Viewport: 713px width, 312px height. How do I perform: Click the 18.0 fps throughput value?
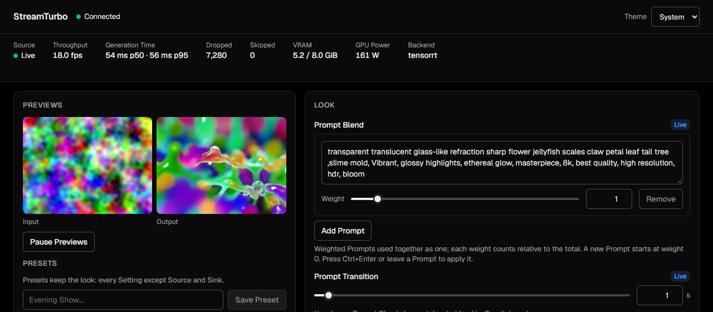[67, 55]
